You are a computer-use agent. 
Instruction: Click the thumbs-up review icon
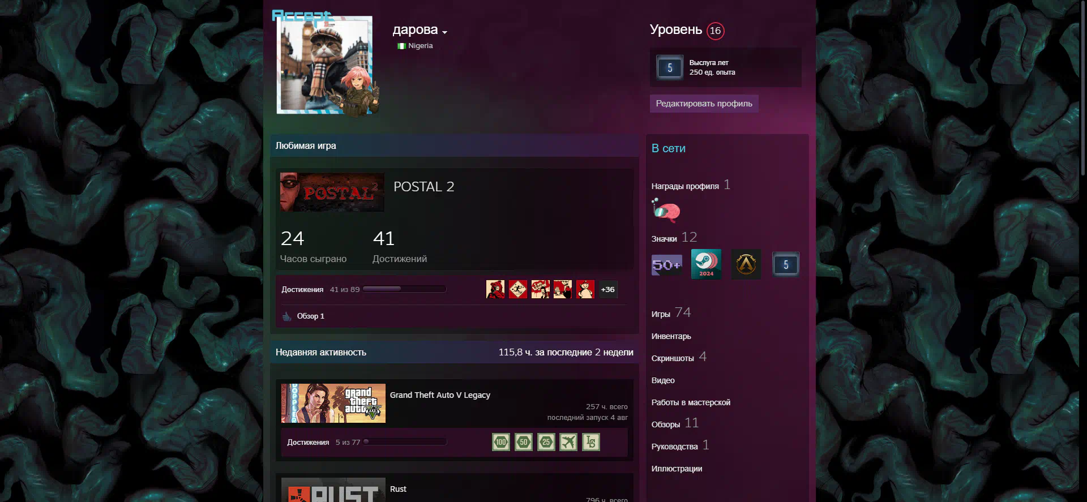click(x=287, y=316)
